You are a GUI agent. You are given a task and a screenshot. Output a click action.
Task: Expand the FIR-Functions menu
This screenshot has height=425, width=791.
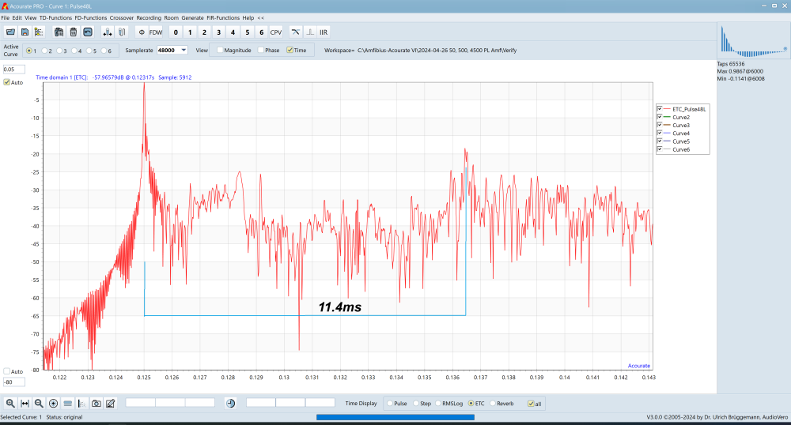223,17
